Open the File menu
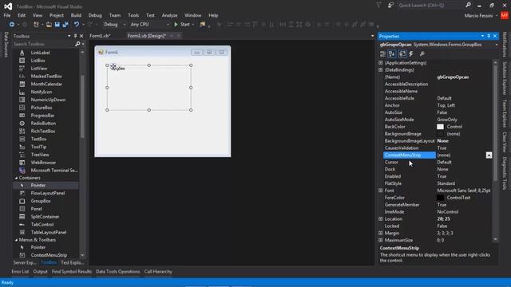 pos(7,15)
